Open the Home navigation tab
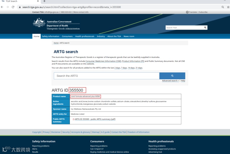The image size is (230, 154). (x=36, y=36)
